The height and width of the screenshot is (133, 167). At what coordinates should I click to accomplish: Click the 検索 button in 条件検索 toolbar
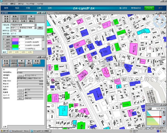click(6, 21)
